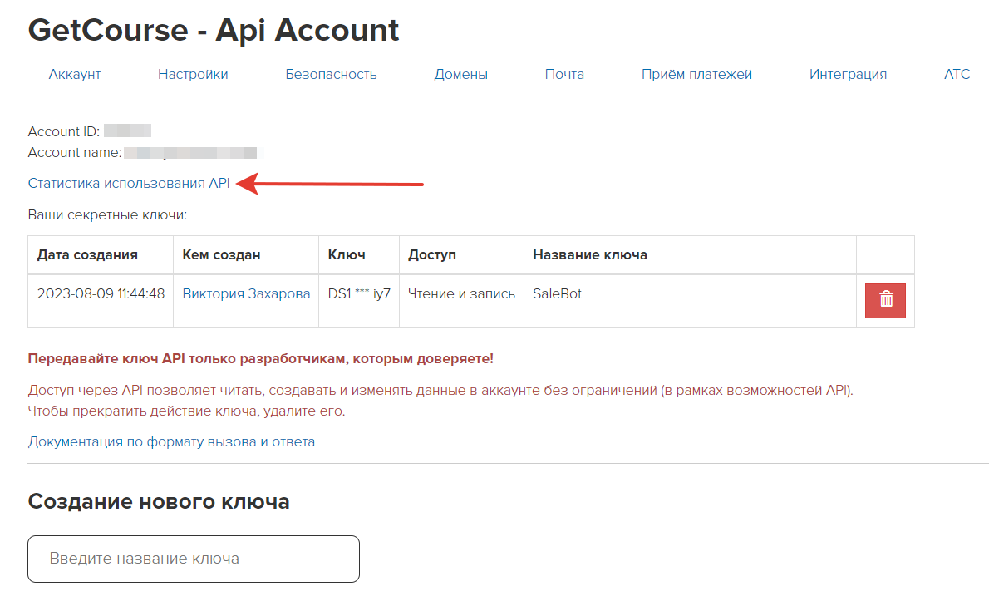
Task: Open Виктория Захарова user profile link
Action: [x=246, y=294]
